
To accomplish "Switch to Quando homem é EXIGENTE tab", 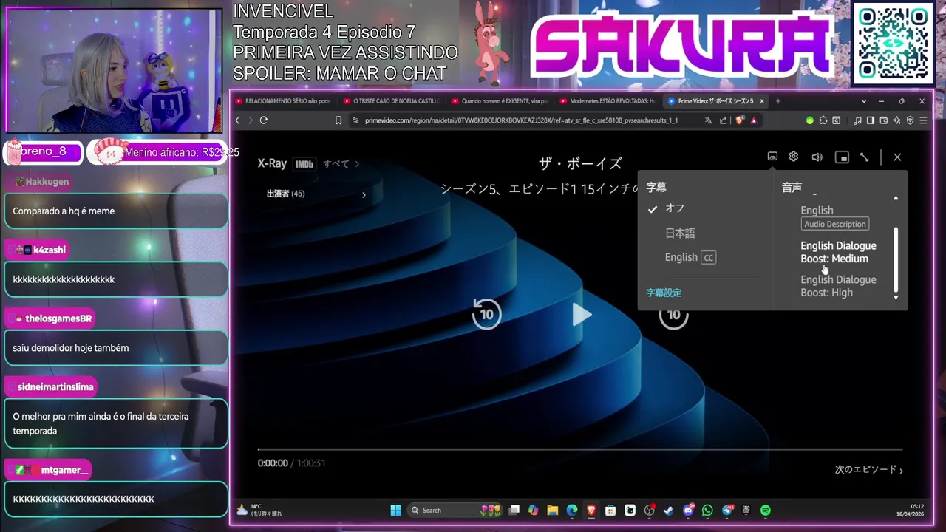I will point(499,101).
